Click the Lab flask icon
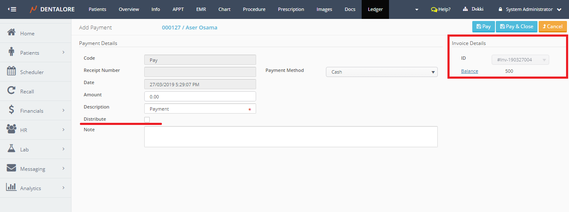The width and height of the screenshot is (569, 212). 12,149
